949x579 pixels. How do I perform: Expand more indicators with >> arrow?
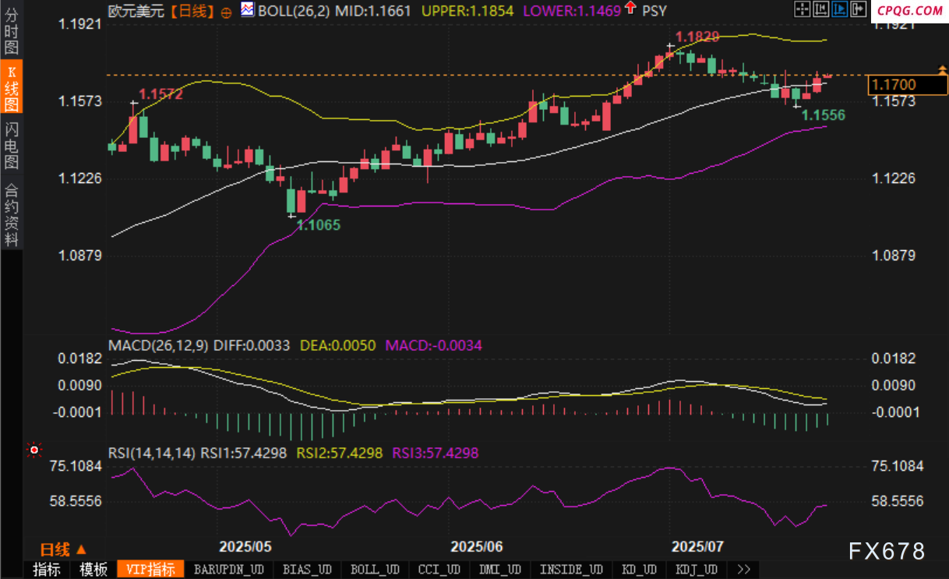coord(743,570)
